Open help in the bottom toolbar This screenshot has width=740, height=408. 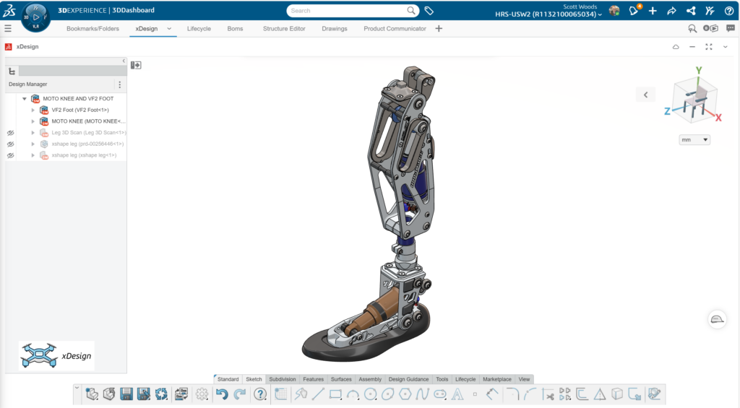pos(260,394)
